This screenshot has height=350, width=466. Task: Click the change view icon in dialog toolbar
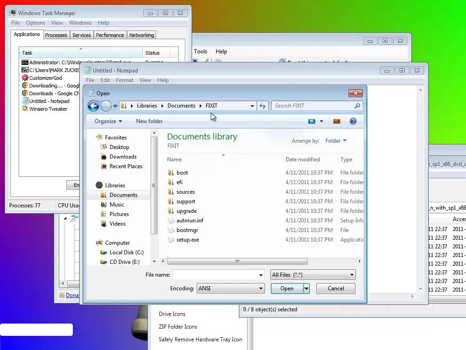coord(311,121)
